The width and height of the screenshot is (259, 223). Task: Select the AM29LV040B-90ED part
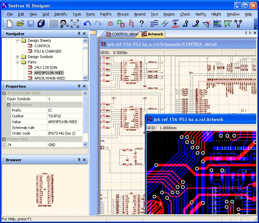[x=49, y=78]
